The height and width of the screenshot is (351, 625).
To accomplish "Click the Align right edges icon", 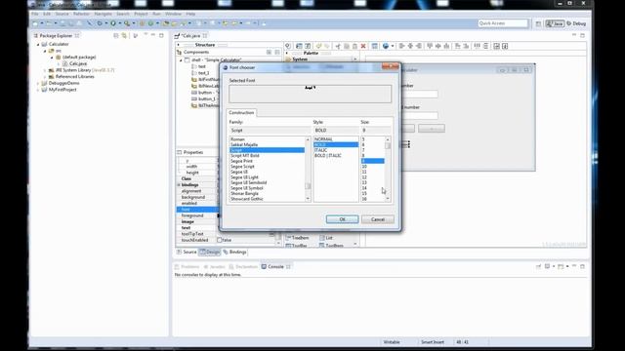I will click(x=419, y=46).
